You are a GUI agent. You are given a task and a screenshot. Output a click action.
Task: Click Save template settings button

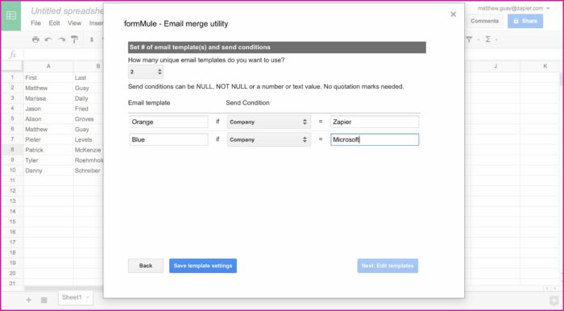click(203, 266)
